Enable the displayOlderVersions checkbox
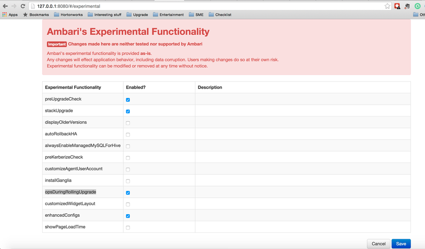The height and width of the screenshot is (249, 425). tap(128, 123)
